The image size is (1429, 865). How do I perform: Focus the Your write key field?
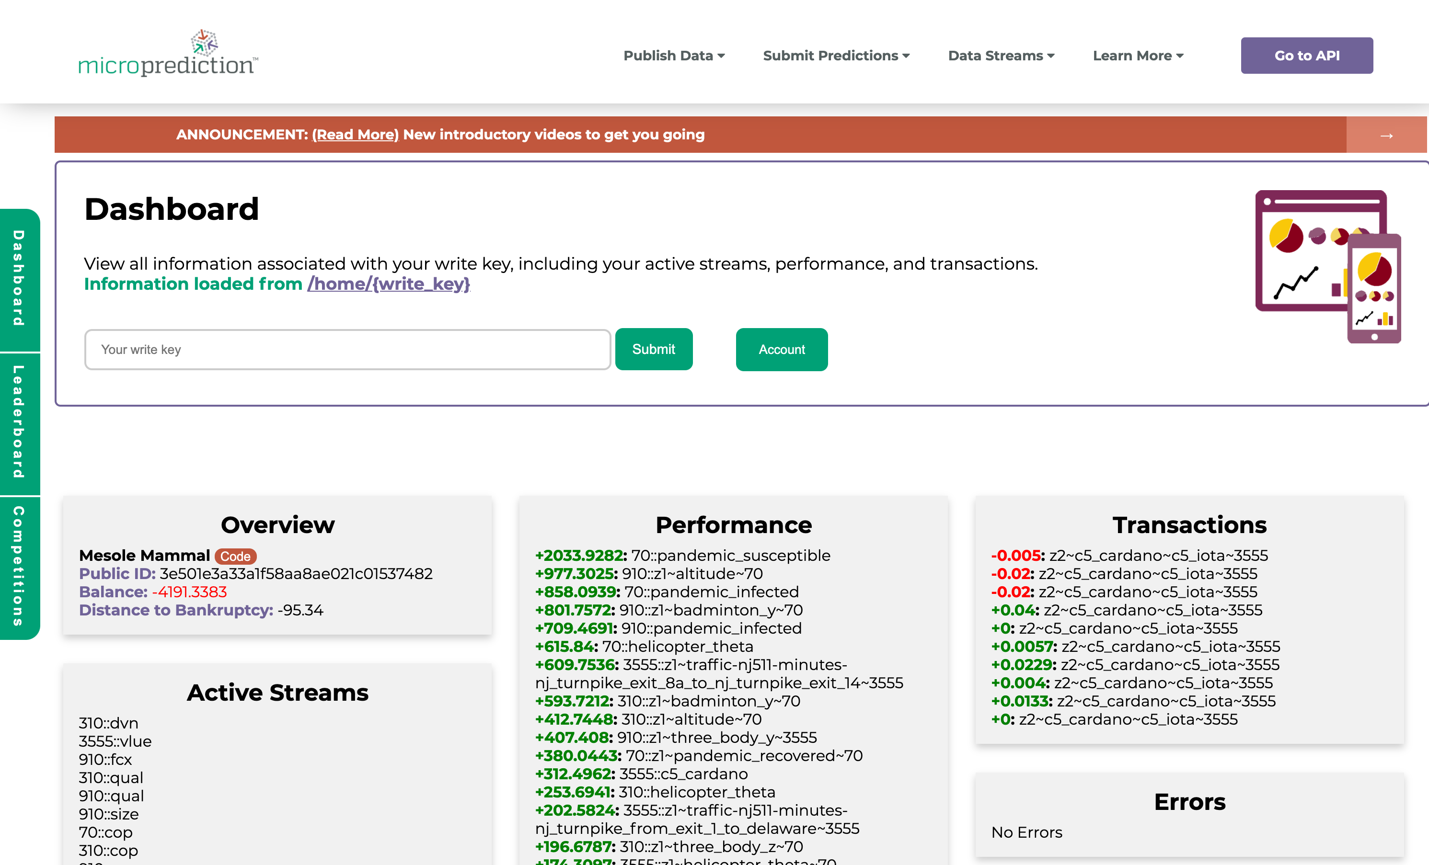click(347, 349)
